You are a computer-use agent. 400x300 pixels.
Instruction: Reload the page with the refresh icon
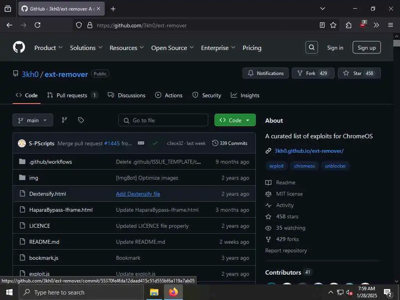click(37, 25)
